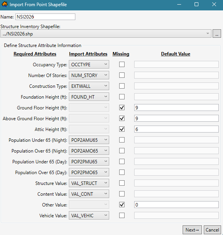Open the Structure Value VAL_STRUCT dropdown
The image size is (223, 235).
click(89, 183)
